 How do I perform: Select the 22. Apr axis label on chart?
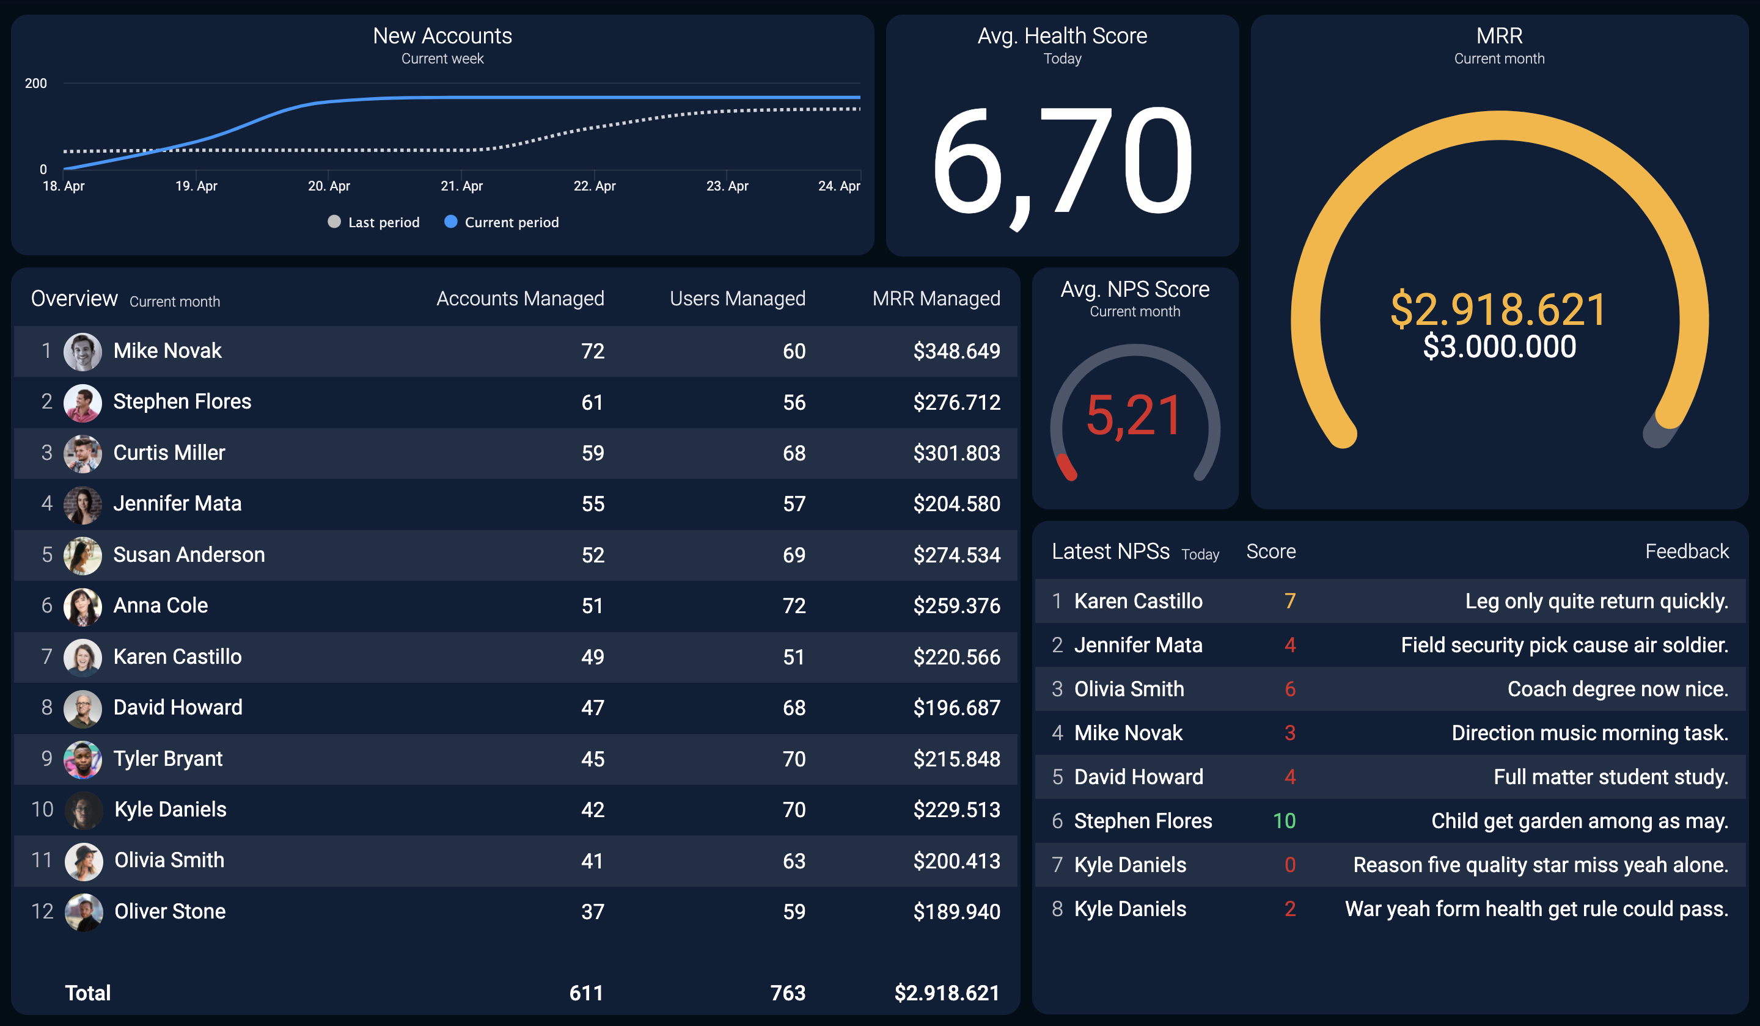[595, 186]
